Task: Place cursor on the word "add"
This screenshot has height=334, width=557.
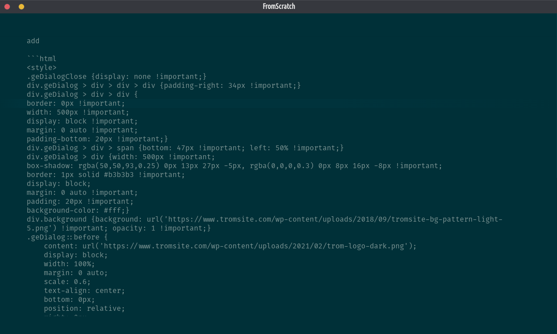Action: [x=33, y=41]
